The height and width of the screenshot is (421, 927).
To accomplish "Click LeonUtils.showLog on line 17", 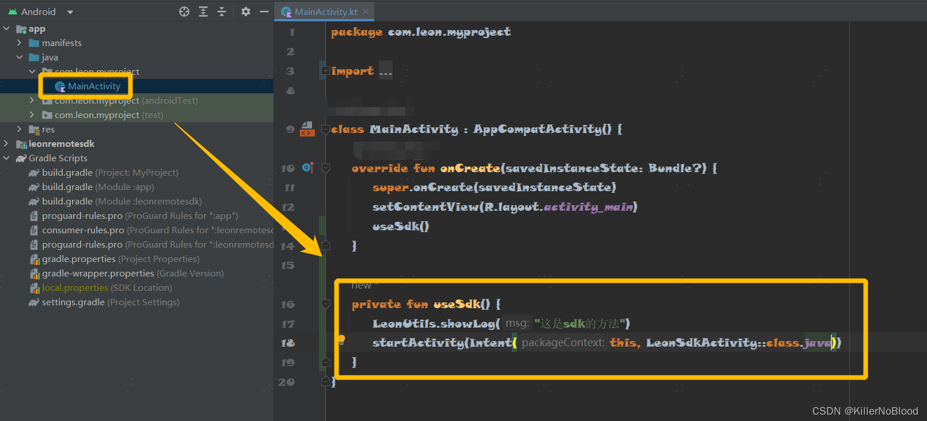I will [x=434, y=324].
